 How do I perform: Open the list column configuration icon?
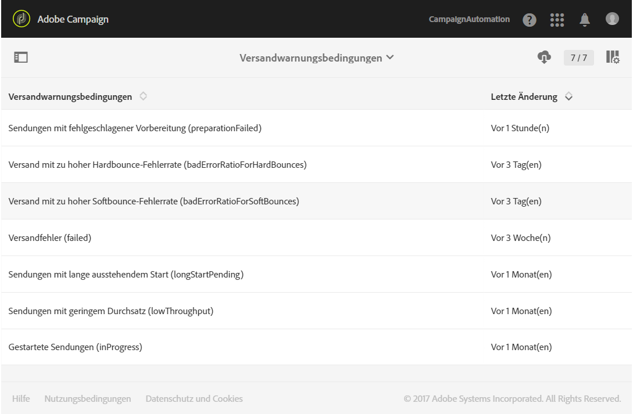613,57
